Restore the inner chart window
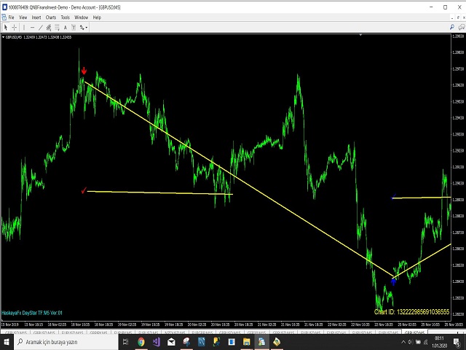The height and width of the screenshot is (350, 466). point(459,17)
